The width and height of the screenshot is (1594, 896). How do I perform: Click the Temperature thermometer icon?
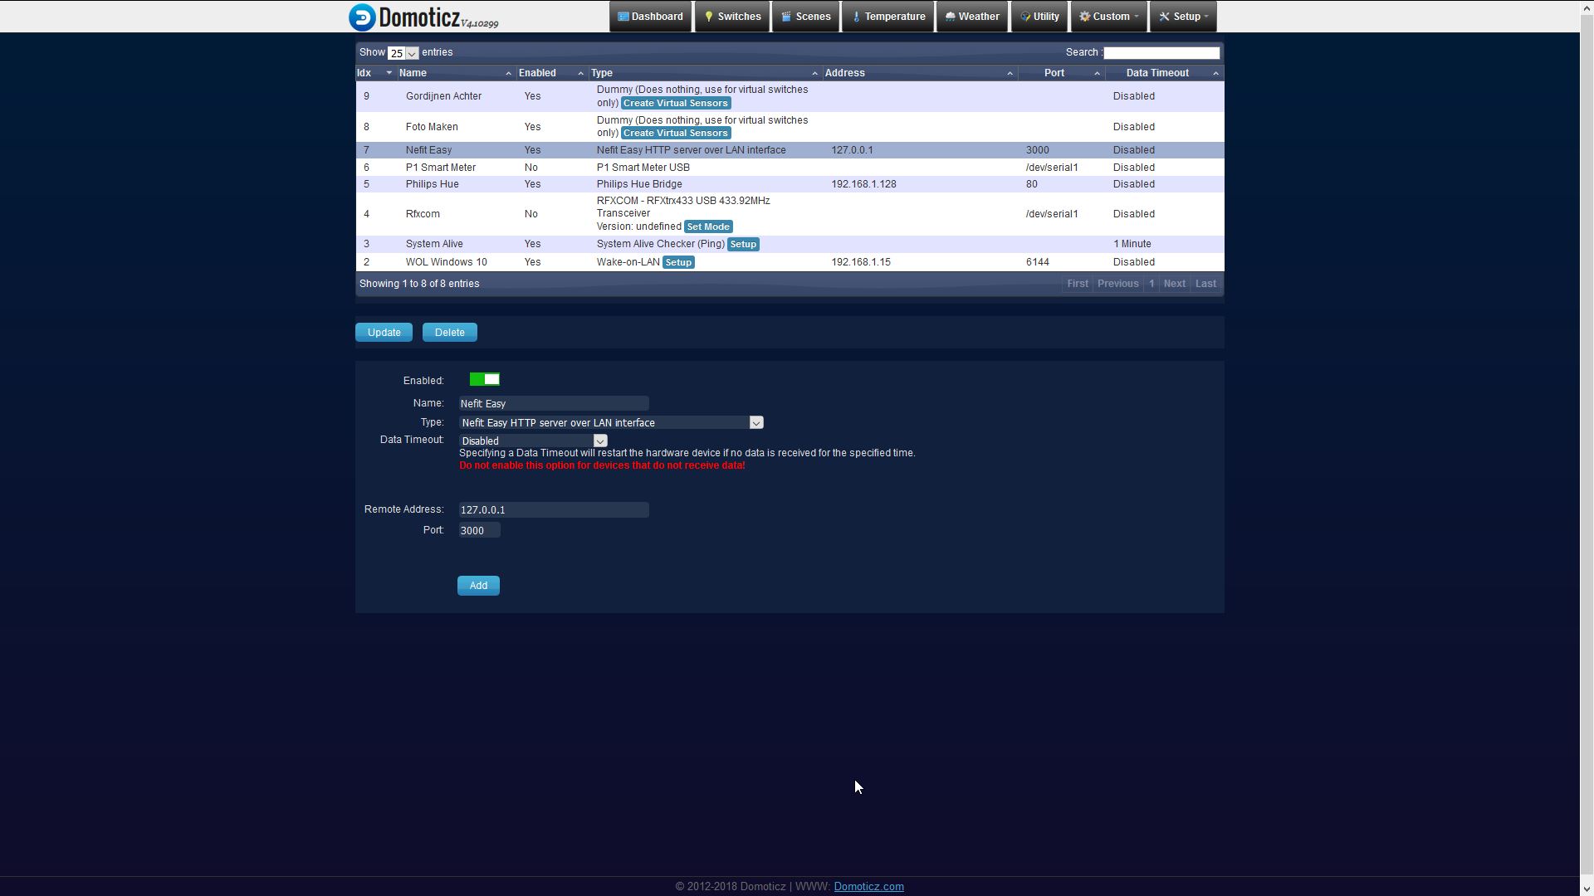[x=856, y=17]
